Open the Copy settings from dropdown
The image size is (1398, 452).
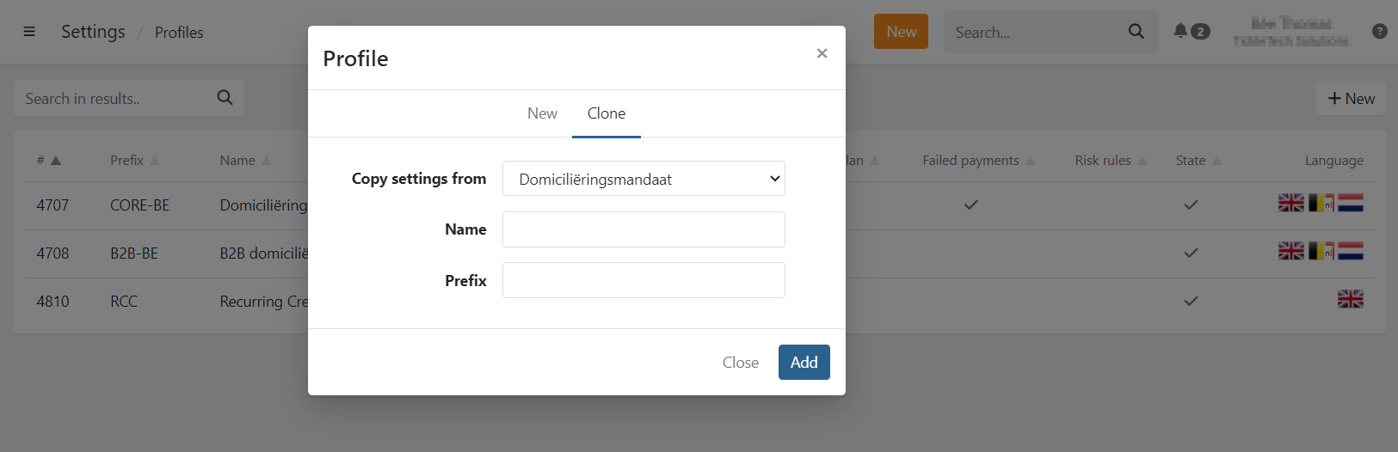644,179
